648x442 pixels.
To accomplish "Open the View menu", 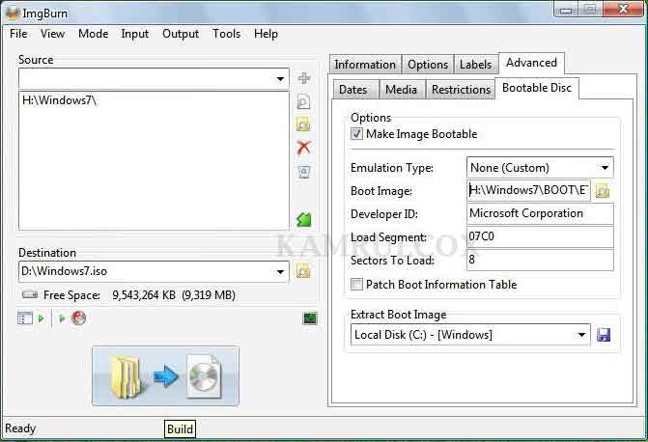I will [x=52, y=34].
